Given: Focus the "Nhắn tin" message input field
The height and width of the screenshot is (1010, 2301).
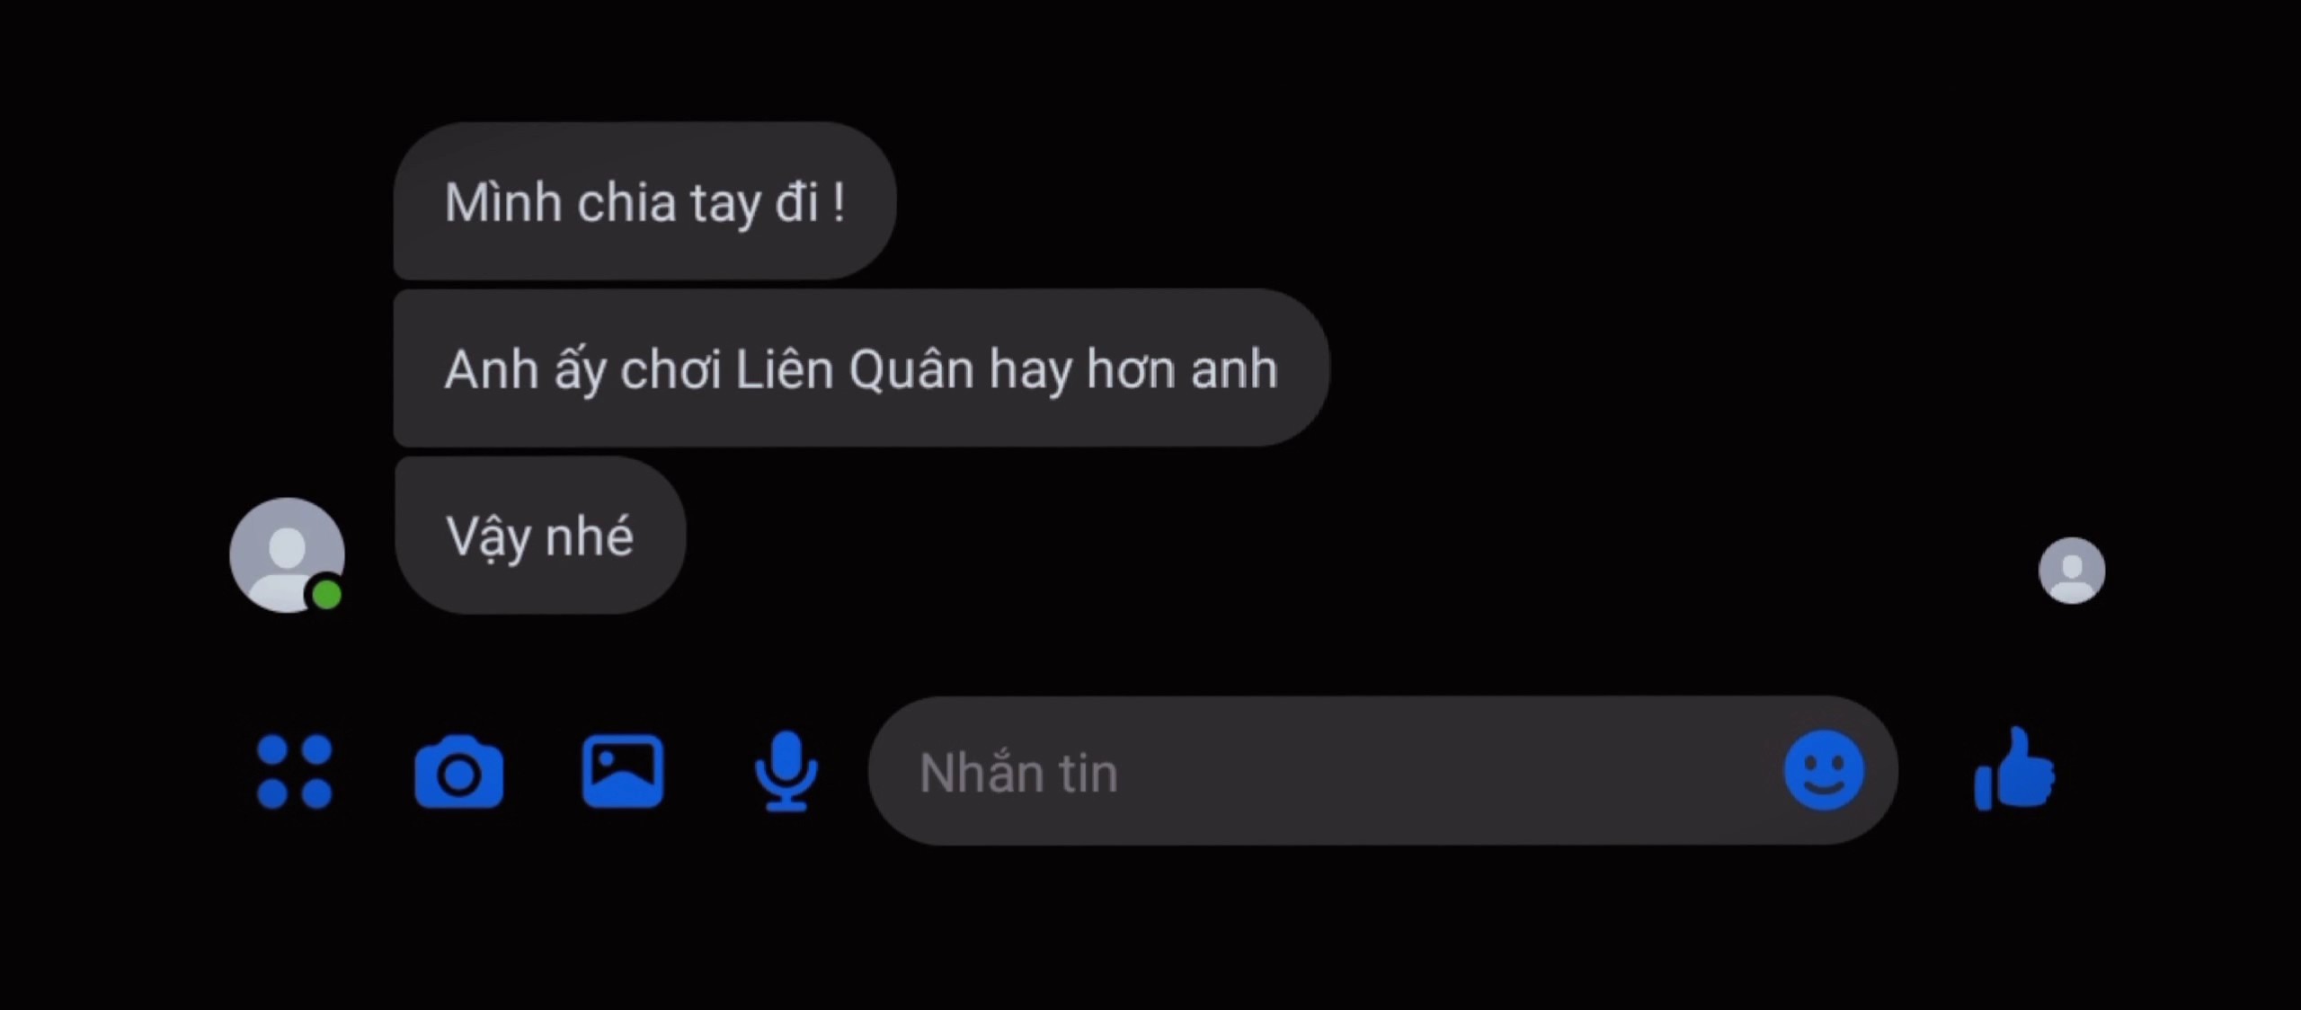Looking at the screenshot, I should click(1382, 771).
